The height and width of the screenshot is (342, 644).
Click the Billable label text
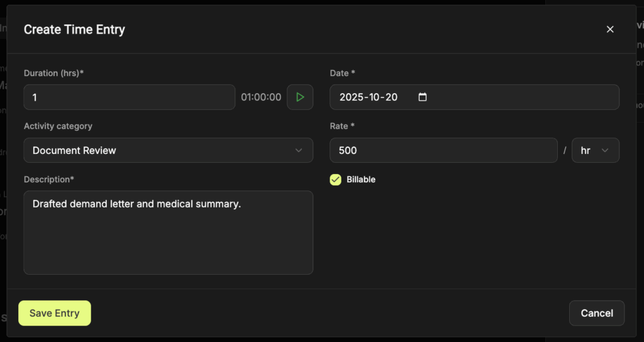[361, 180]
